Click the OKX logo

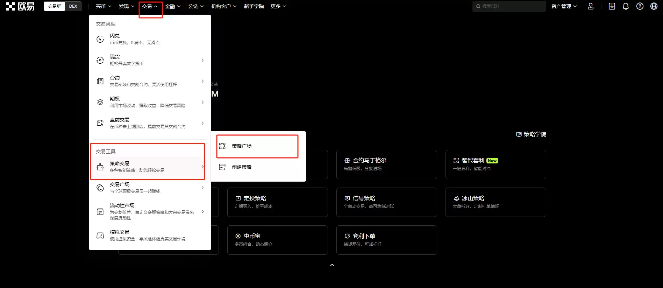[20, 6]
